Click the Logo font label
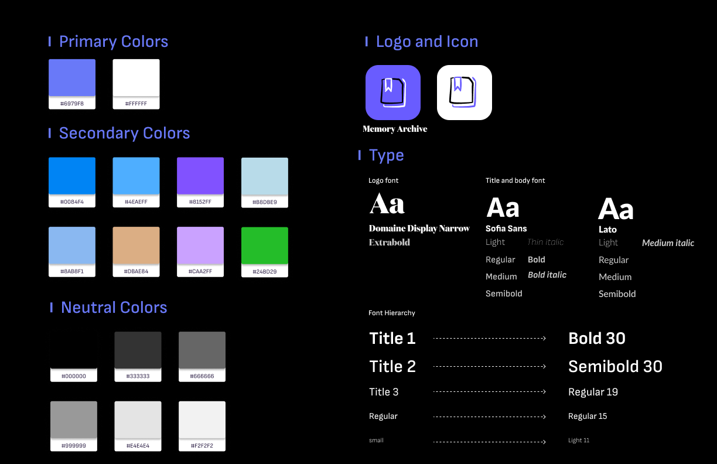This screenshot has height=464, width=717. click(x=384, y=180)
